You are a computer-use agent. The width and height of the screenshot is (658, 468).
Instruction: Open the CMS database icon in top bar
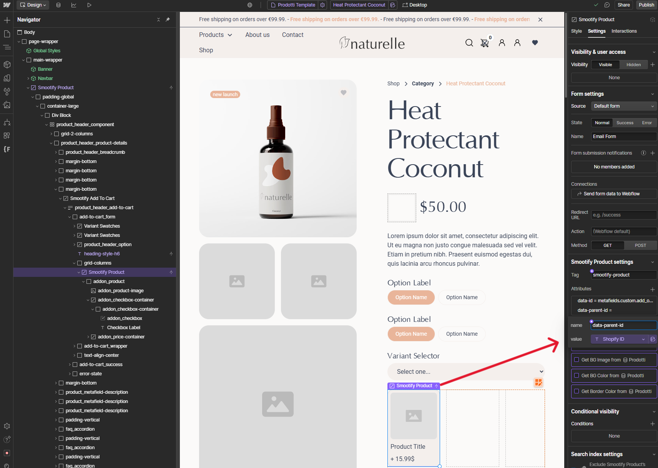coord(58,5)
